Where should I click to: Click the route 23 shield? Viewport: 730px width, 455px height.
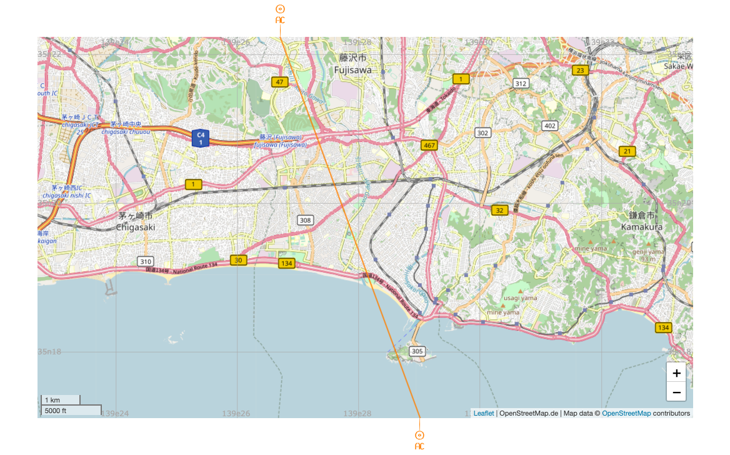(x=581, y=71)
